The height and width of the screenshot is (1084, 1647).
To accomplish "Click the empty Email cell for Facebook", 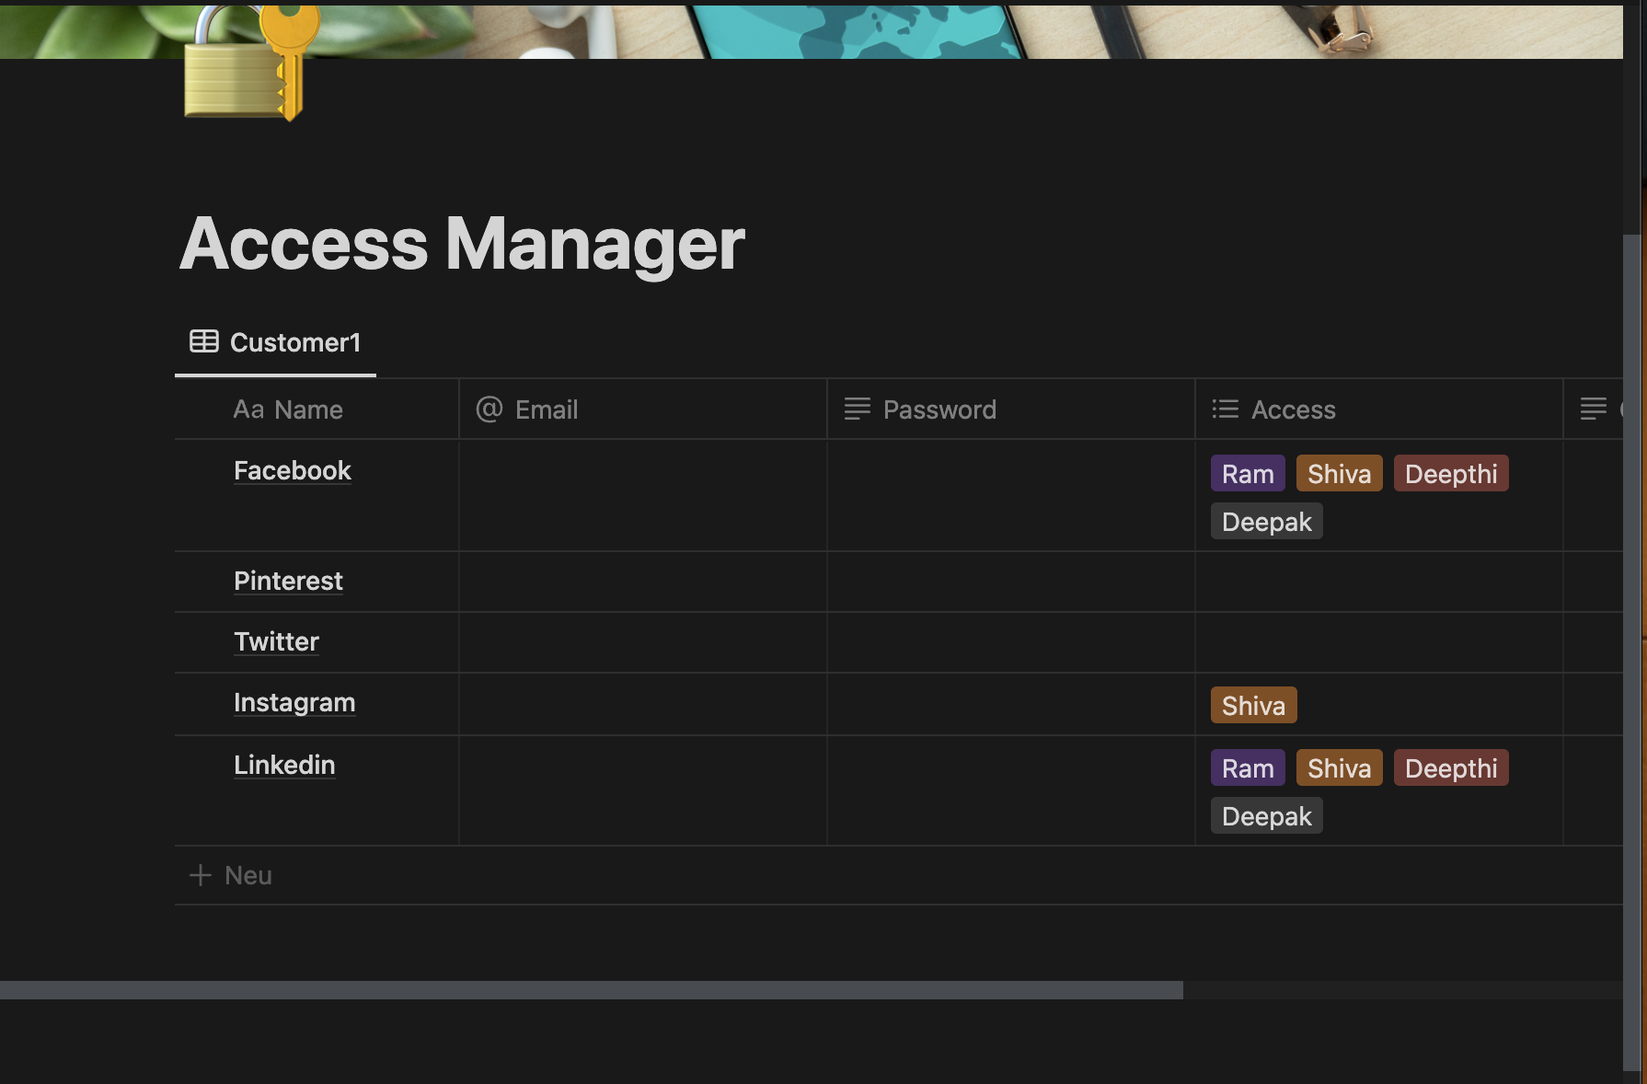I will [643, 495].
